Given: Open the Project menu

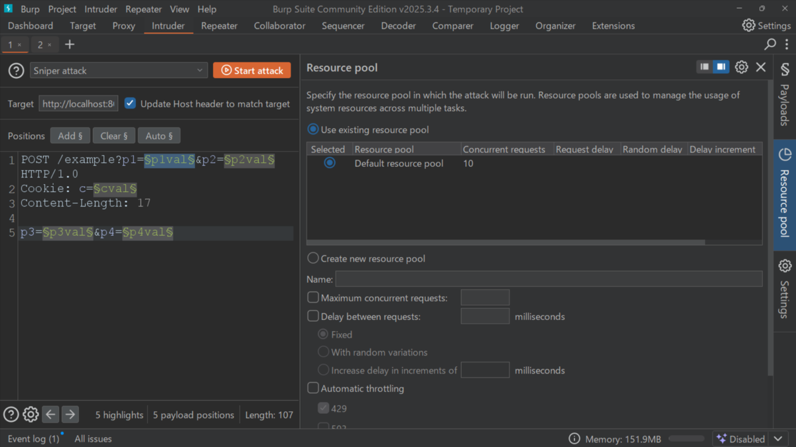Looking at the screenshot, I should (62, 9).
